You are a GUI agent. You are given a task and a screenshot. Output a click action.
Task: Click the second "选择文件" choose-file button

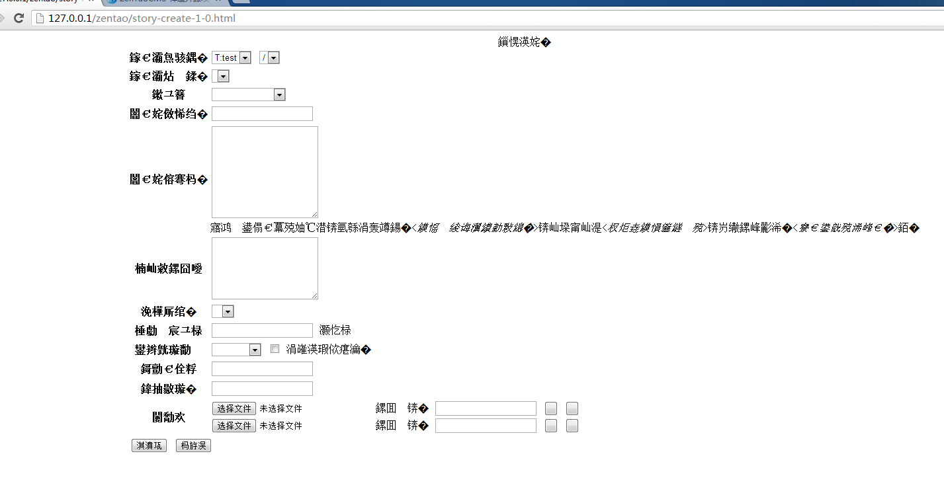pyautogui.click(x=234, y=426)
